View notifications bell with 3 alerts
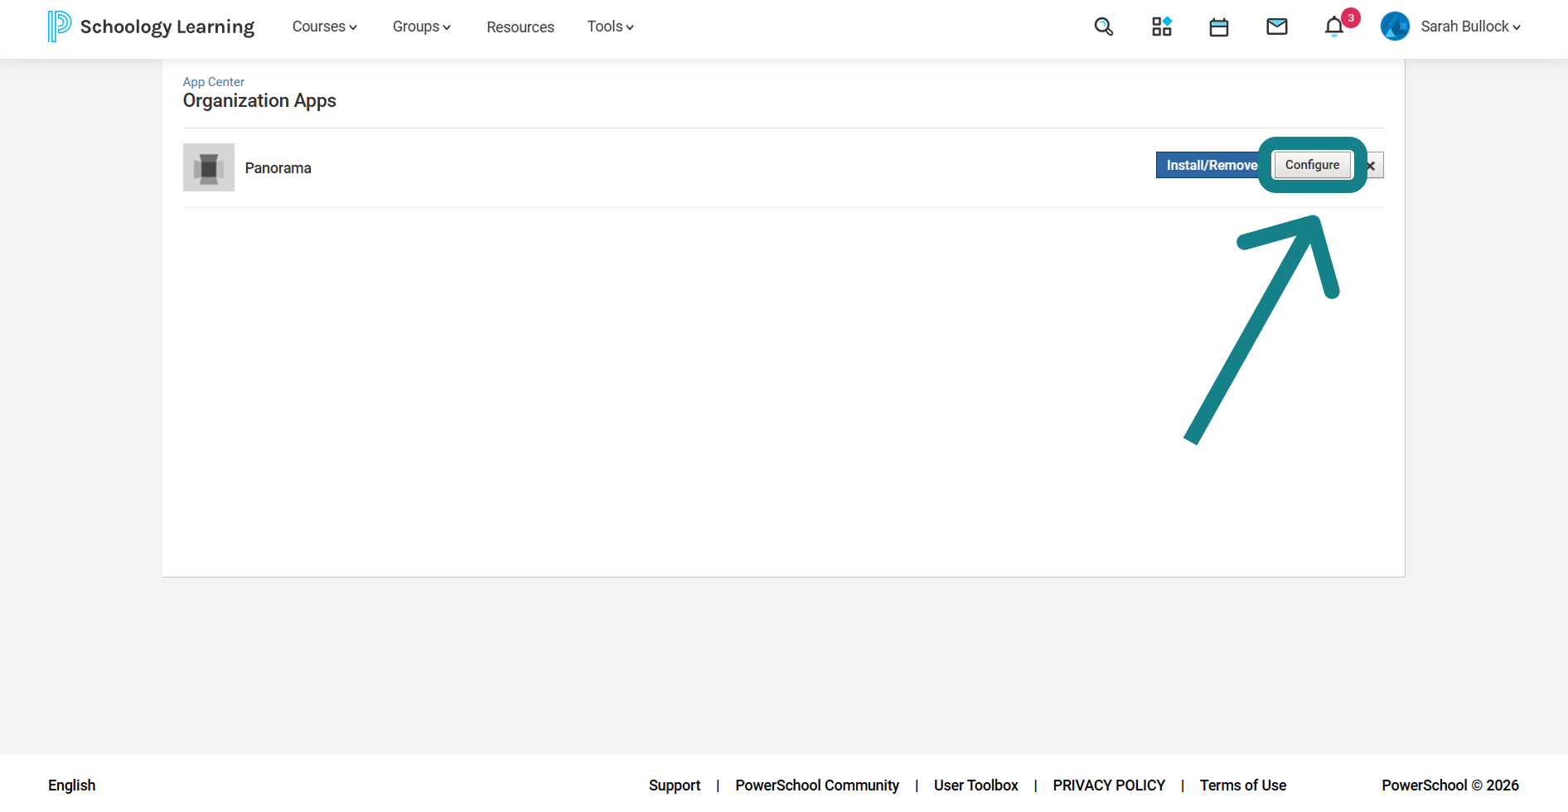The image size is (1568, 812). [1334, 27]
